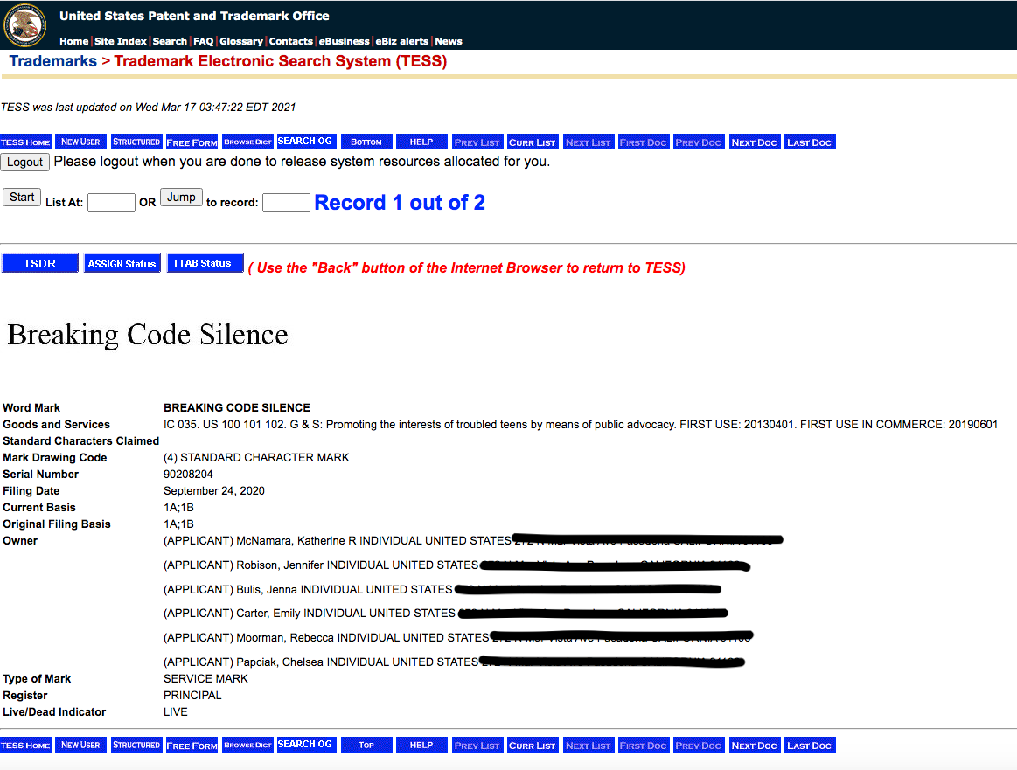The height and width of the screenshot is (770, 1017).
Task: Open Free Form search in top toolbar
Action: pyautogui.click(x=192, y=142)
